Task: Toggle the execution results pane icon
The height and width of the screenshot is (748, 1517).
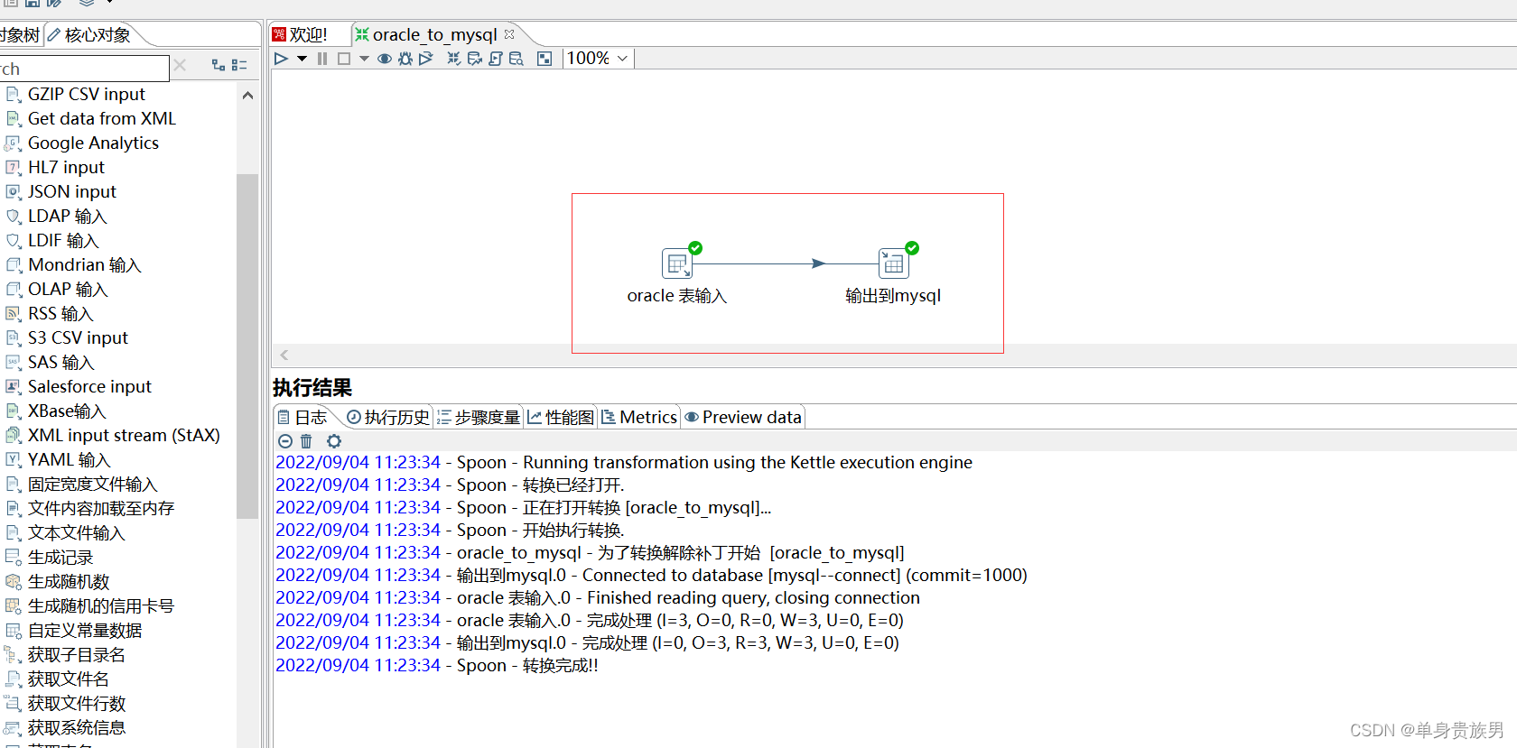Action: click(x=544, y=59)
